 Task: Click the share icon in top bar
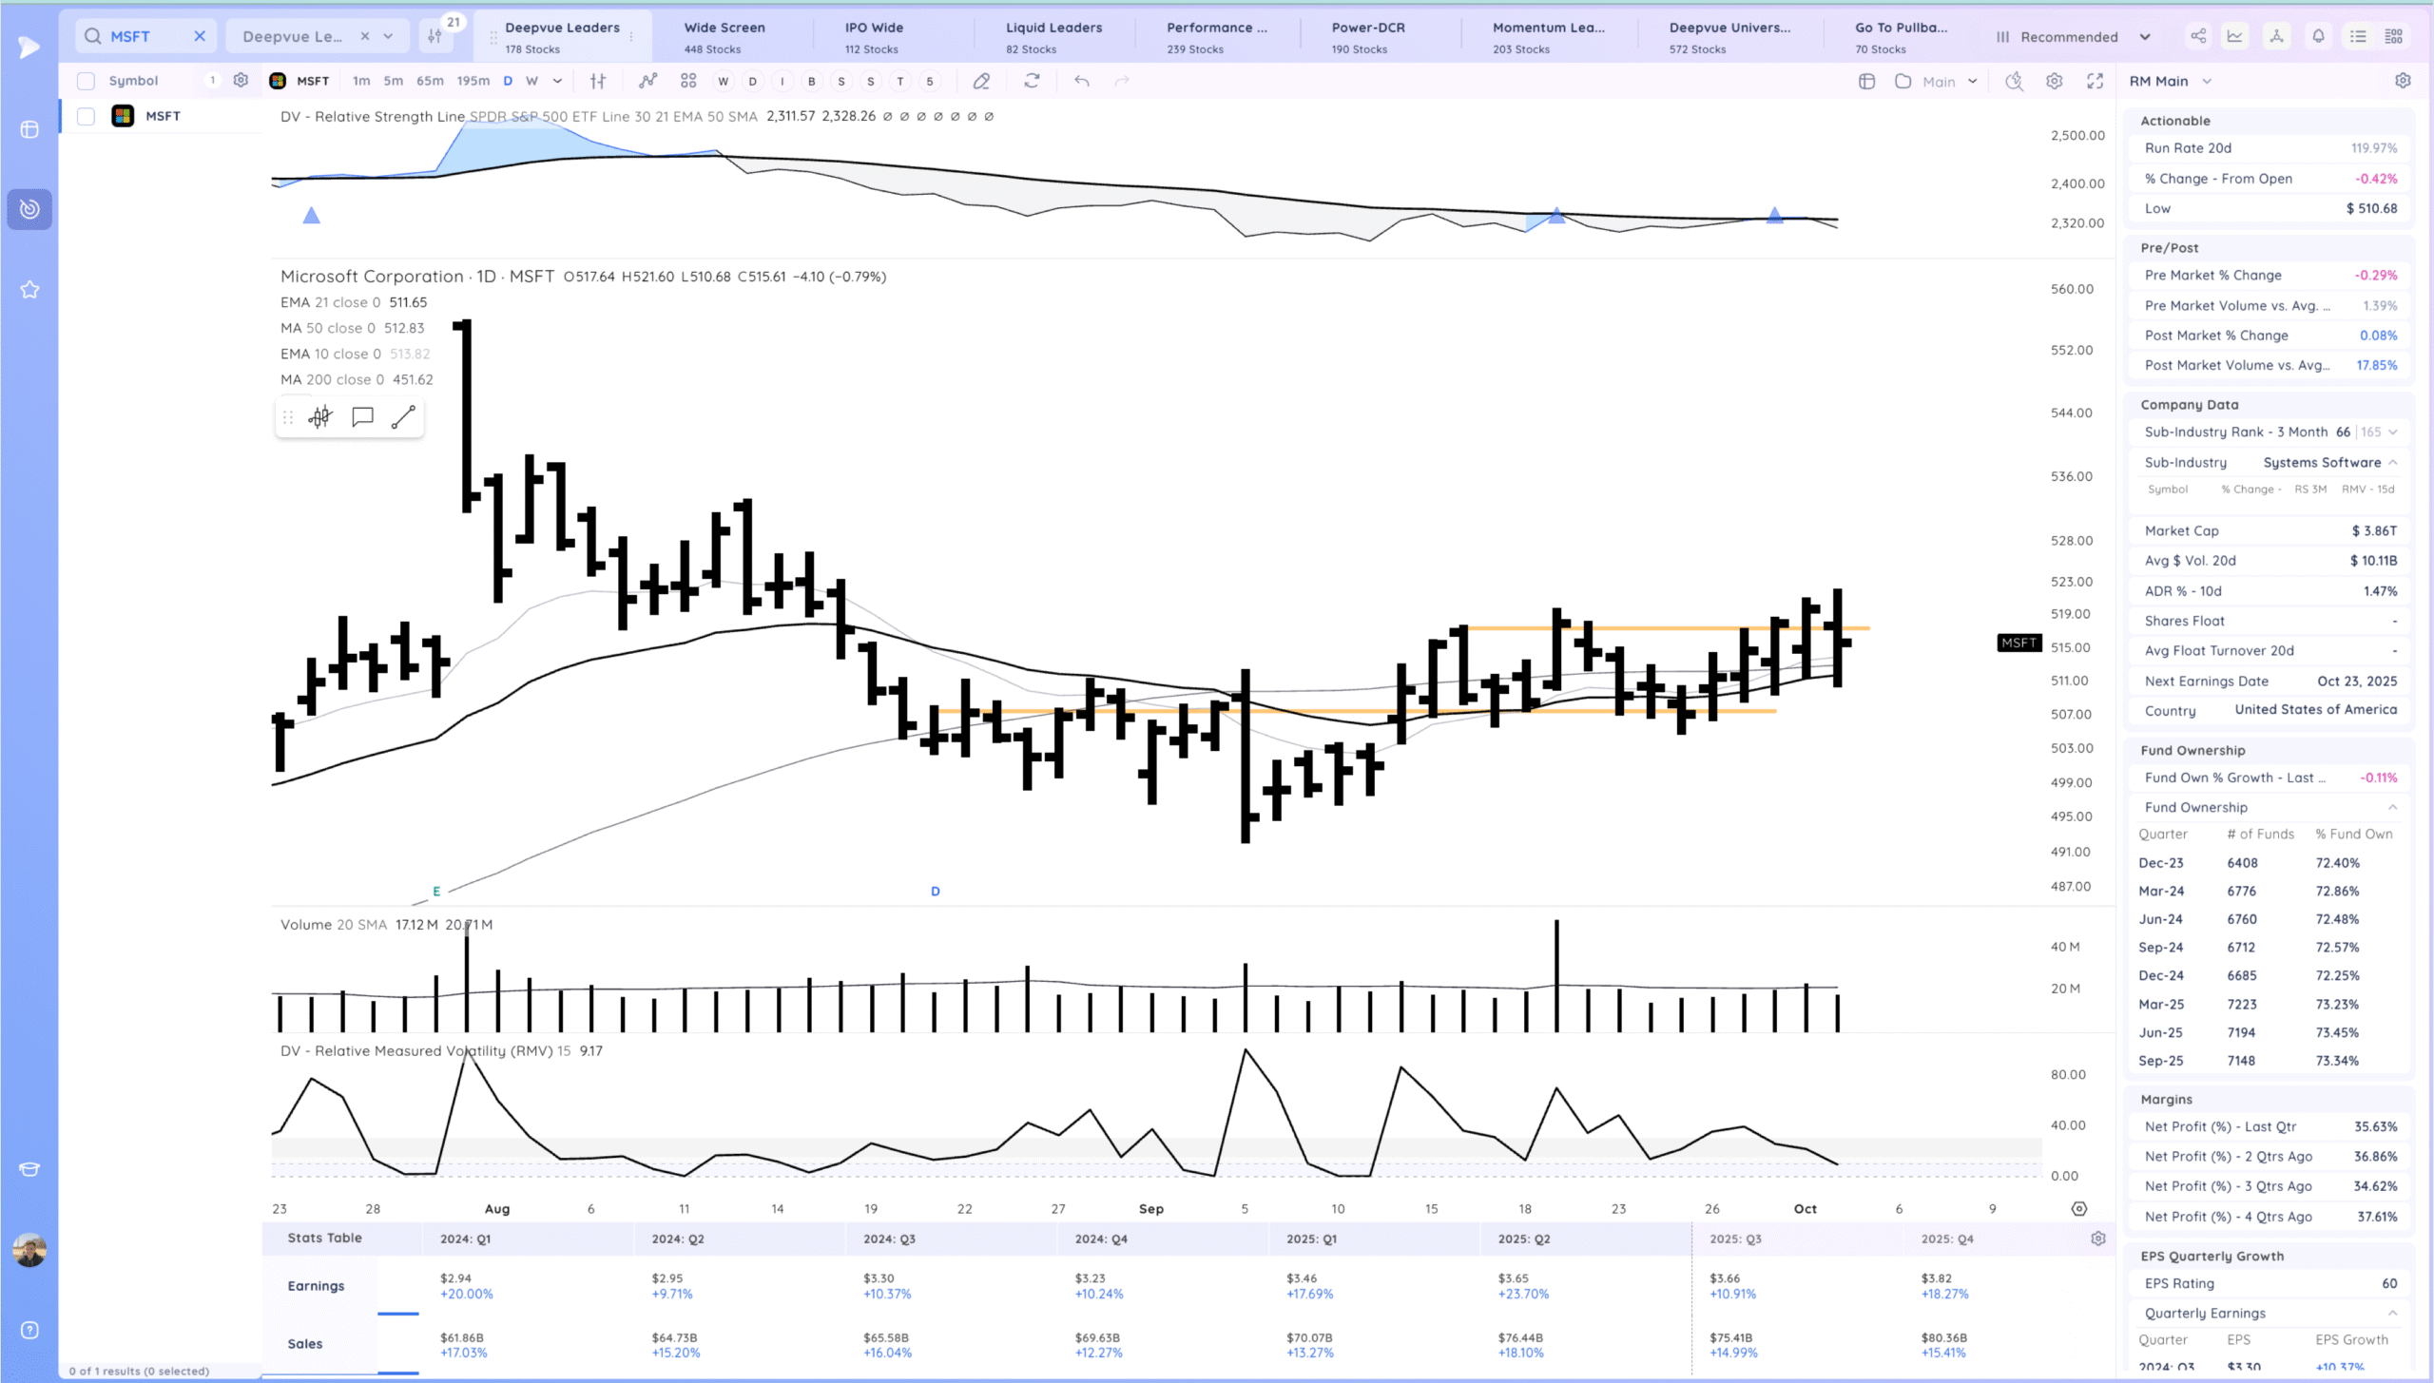(x=2198, y=36)
